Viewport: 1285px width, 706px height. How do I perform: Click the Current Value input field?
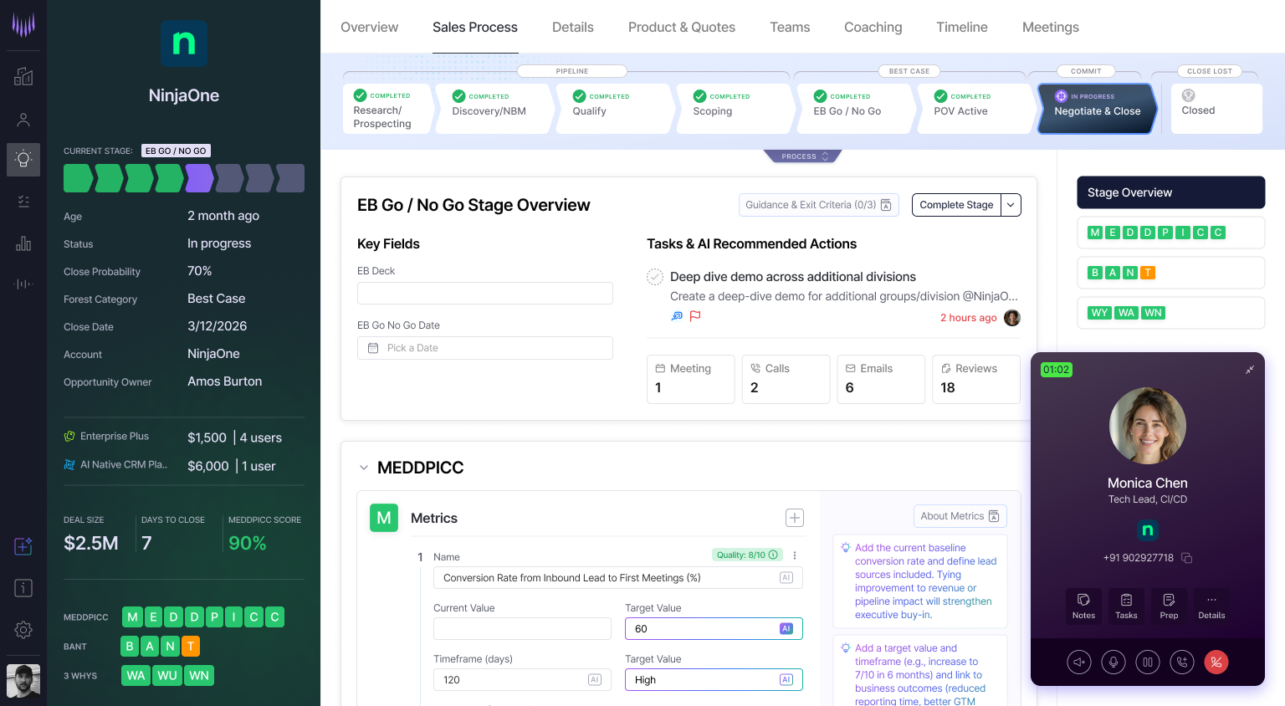(522, 629)
